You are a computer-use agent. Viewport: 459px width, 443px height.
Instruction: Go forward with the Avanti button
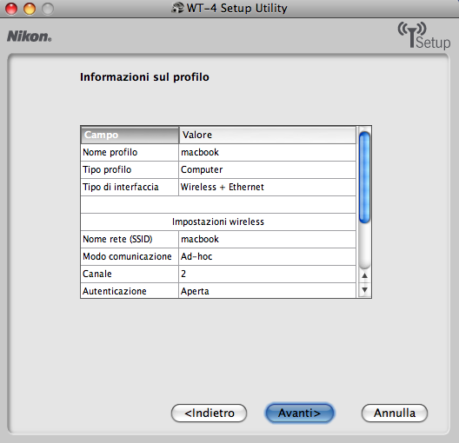(299, 413)
